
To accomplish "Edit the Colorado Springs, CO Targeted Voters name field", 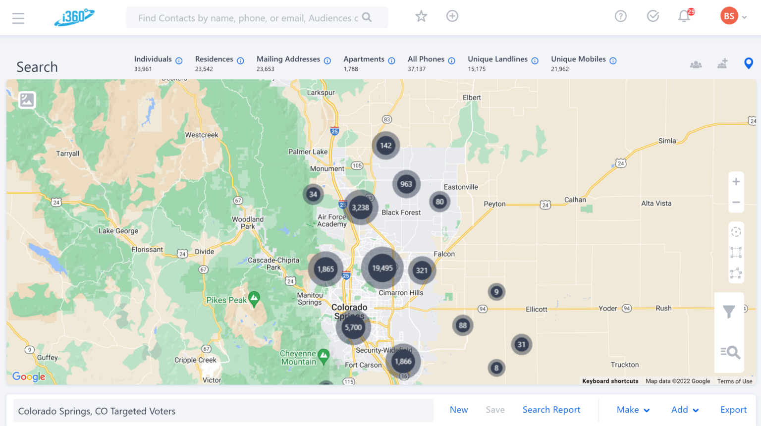I will (223, 411).
